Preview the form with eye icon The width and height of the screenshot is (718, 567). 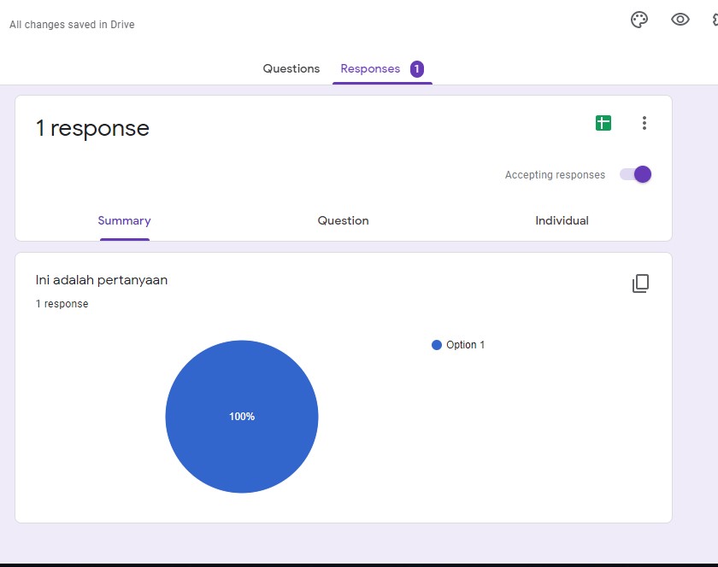680,20
